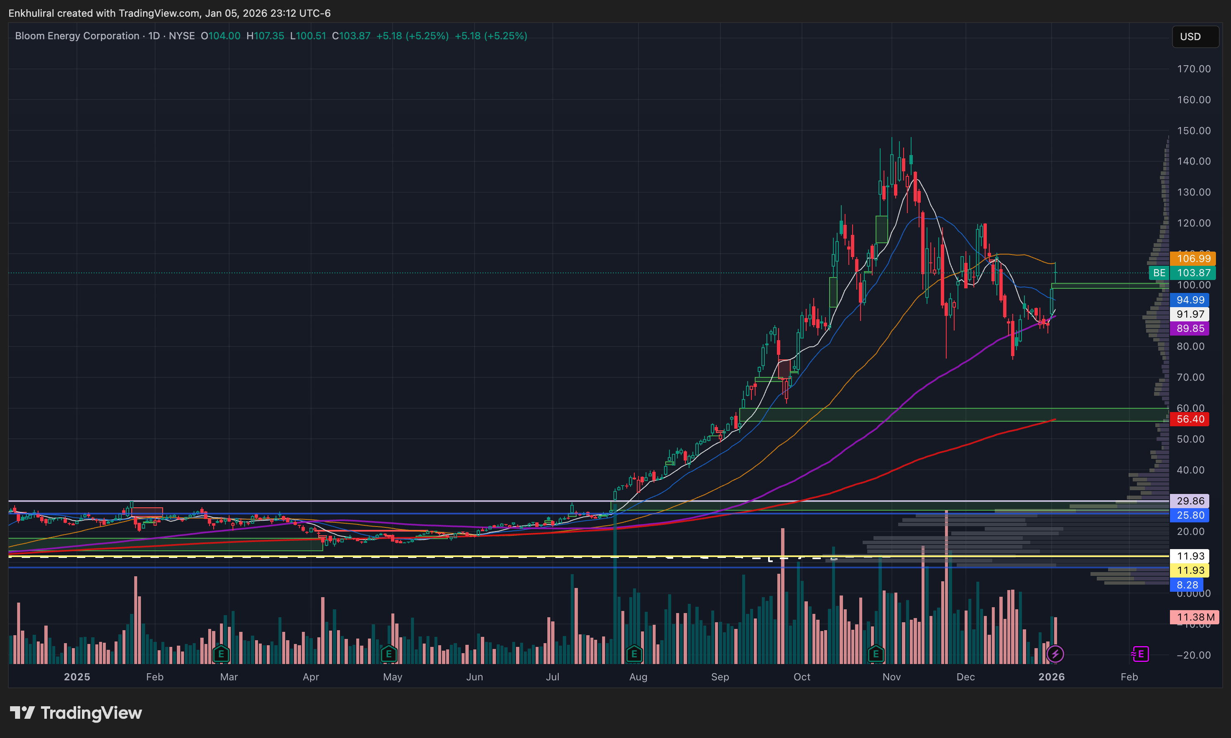This screenshot has width=1231, height=738.
Task: Click the yellow 11.93 price level label
Action: tap(1190, 570)
